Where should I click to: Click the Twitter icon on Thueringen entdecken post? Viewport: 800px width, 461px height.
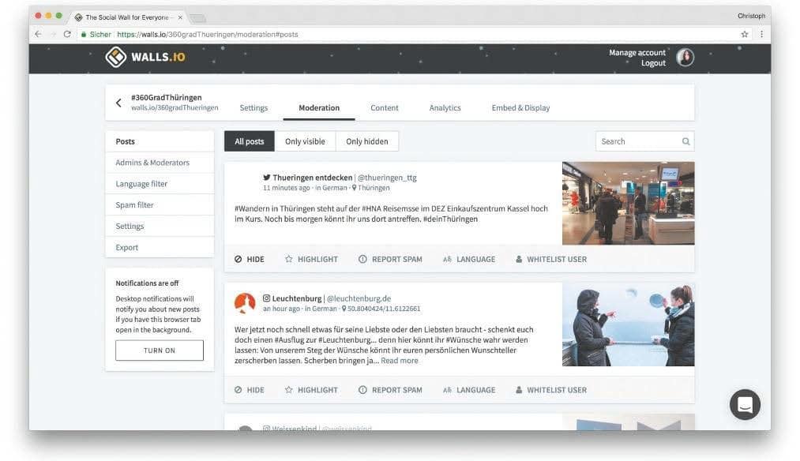point(266,178)
